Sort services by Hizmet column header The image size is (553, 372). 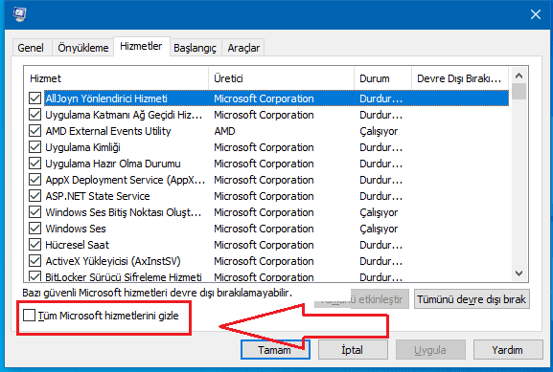click(x=116, y=78)
